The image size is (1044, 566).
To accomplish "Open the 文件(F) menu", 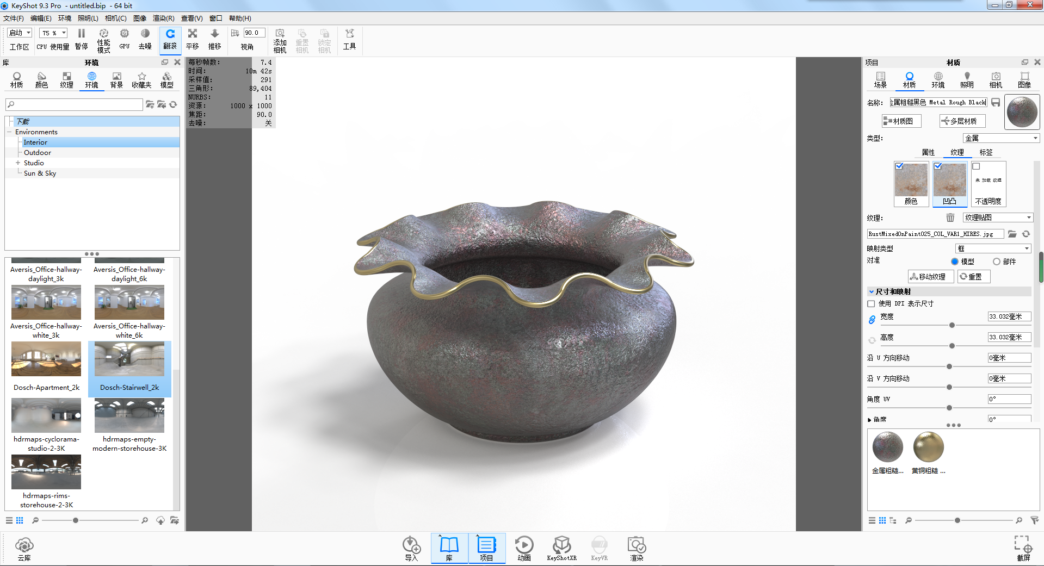I will click(x=14, y=18).
